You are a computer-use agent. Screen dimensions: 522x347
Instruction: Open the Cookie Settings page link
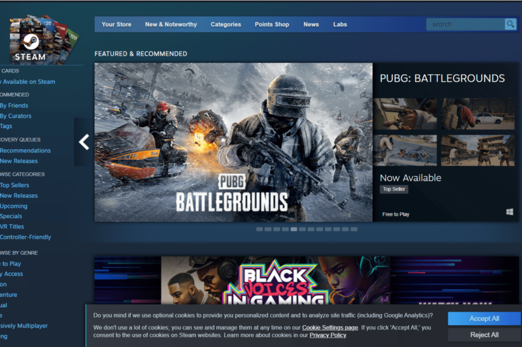[330, 328]
